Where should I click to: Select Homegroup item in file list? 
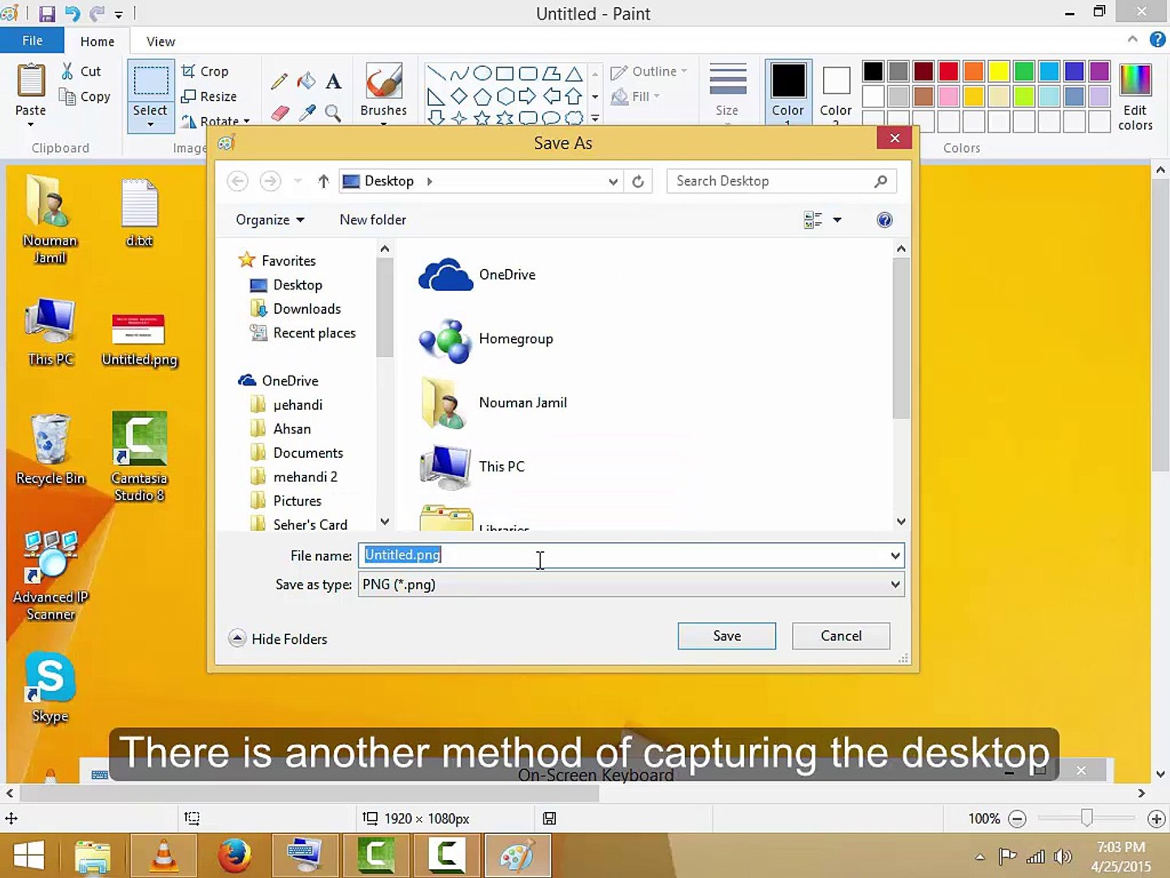tap(486, 339)
